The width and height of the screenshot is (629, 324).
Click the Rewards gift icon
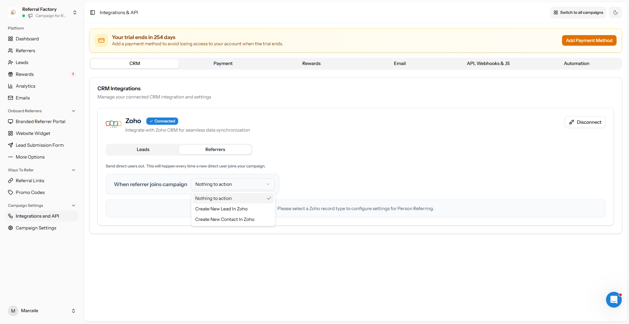coord(10,74)
